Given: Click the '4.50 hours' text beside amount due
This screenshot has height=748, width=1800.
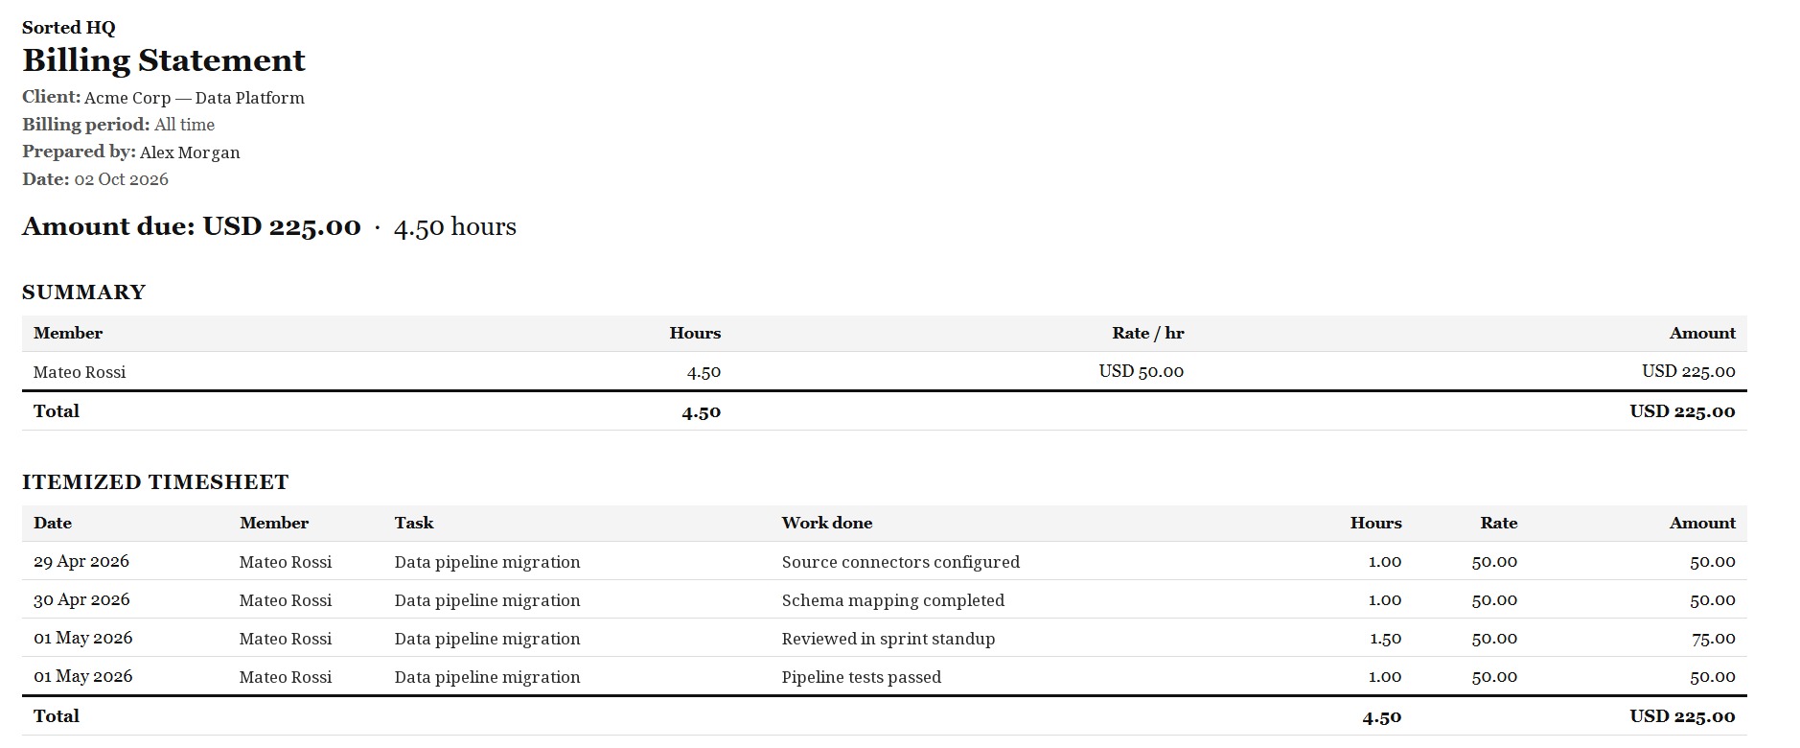Looking at the screenshot, I should pyautogui.click(x=455, y=227).
